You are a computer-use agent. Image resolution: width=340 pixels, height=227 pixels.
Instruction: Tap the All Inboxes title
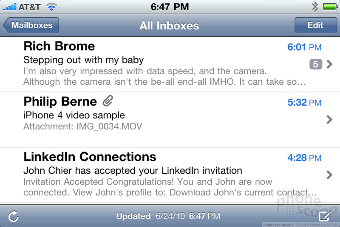[169, 26]
